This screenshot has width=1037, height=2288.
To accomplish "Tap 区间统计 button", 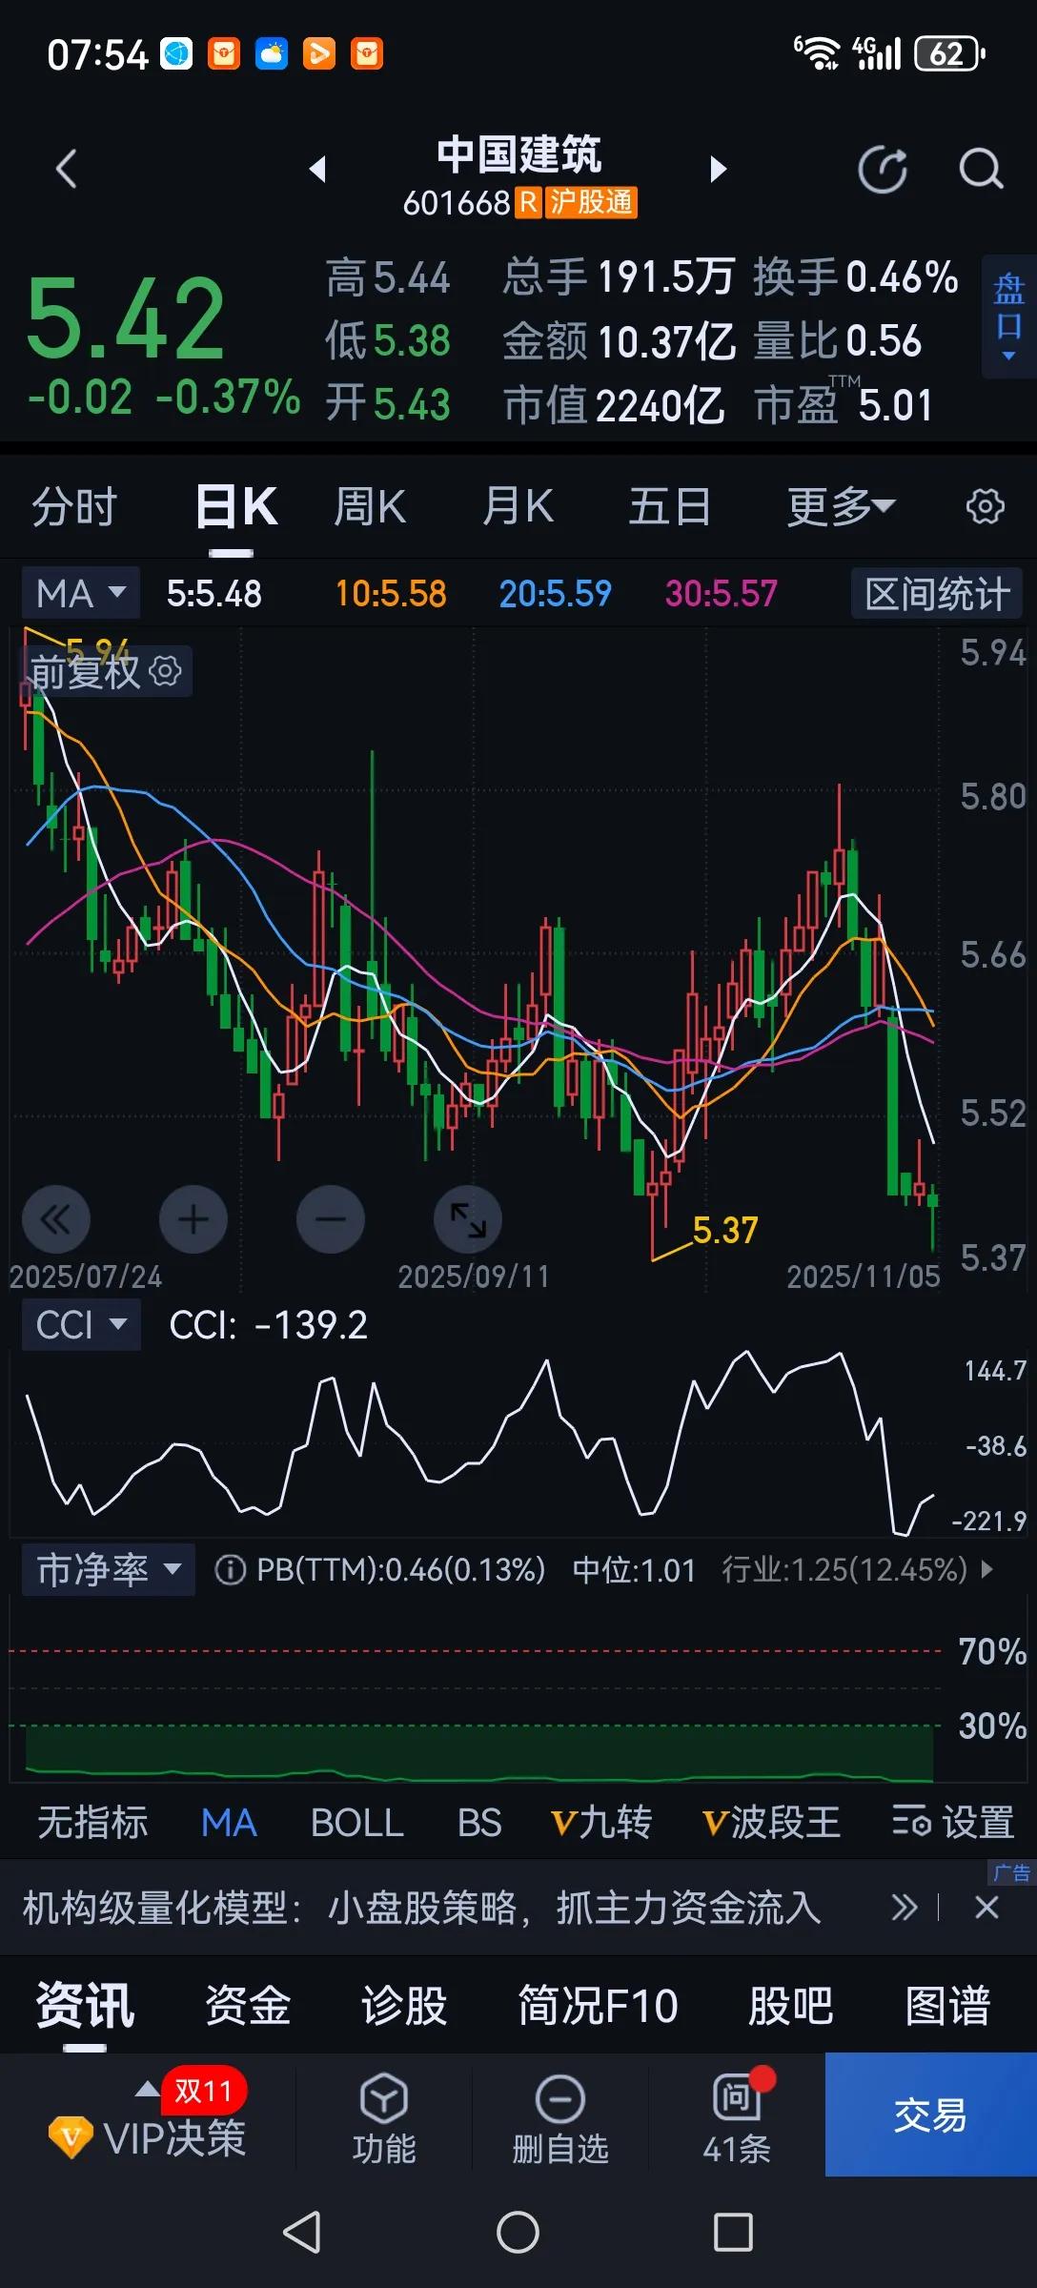I will (x=937, y=594).
